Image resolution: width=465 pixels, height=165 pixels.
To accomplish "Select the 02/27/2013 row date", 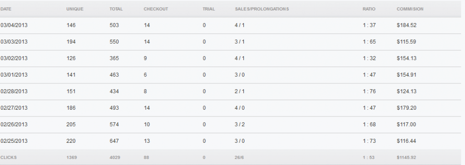I will click(14, 108).
